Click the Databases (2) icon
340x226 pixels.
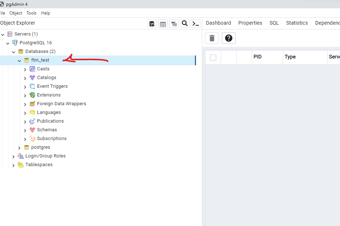[x=21, y=52]
